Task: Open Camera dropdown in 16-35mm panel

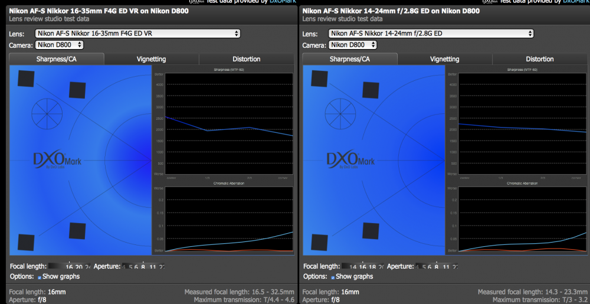Action: 60,45
